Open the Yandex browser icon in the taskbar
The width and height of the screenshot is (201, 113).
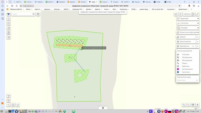16,111
